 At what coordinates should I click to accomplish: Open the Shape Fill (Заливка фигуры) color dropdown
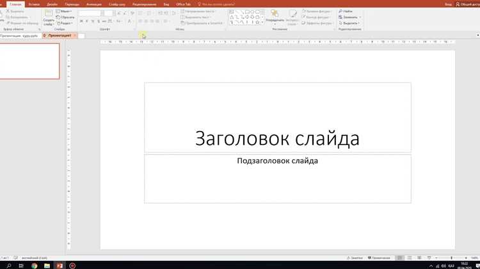tap(317, 12)
